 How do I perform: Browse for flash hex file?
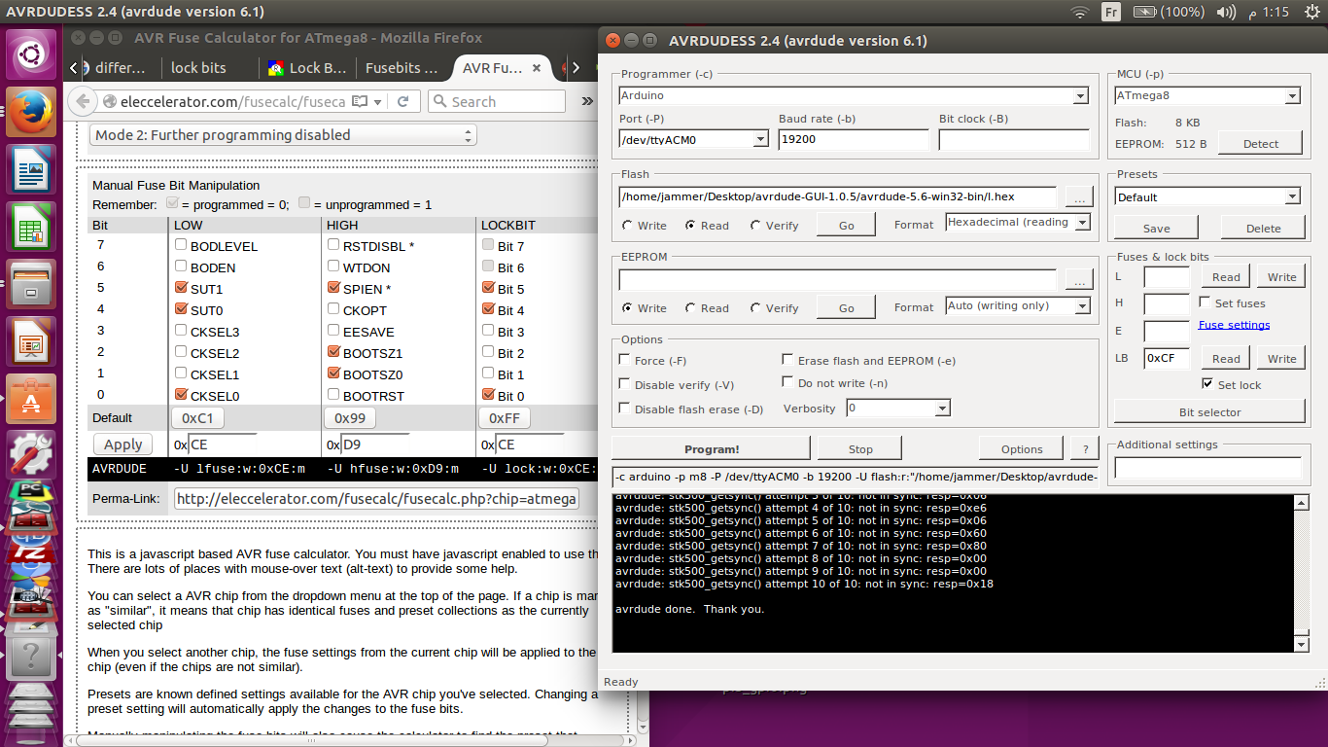pos(1078,196)
